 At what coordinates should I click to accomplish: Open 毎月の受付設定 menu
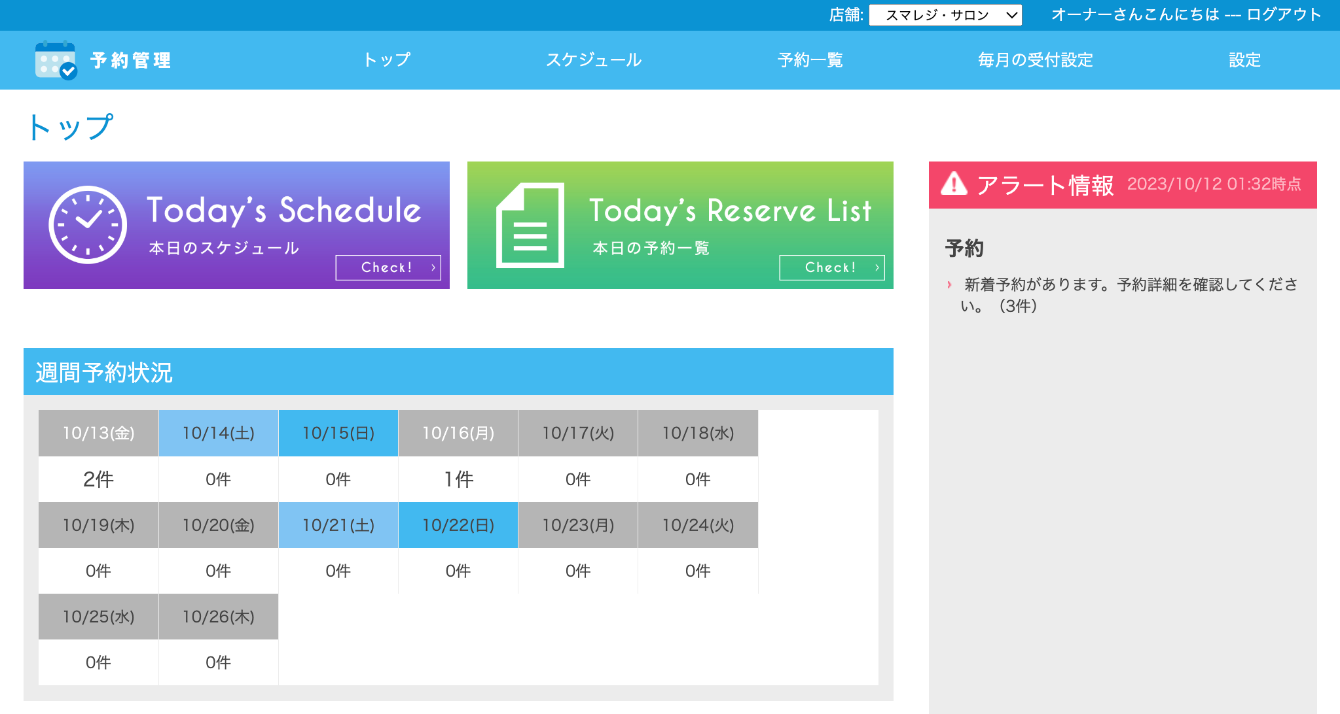tap(1036, 60)
